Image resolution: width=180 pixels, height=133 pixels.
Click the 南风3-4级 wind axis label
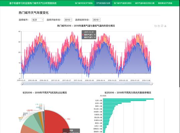[x=99, y=123]
